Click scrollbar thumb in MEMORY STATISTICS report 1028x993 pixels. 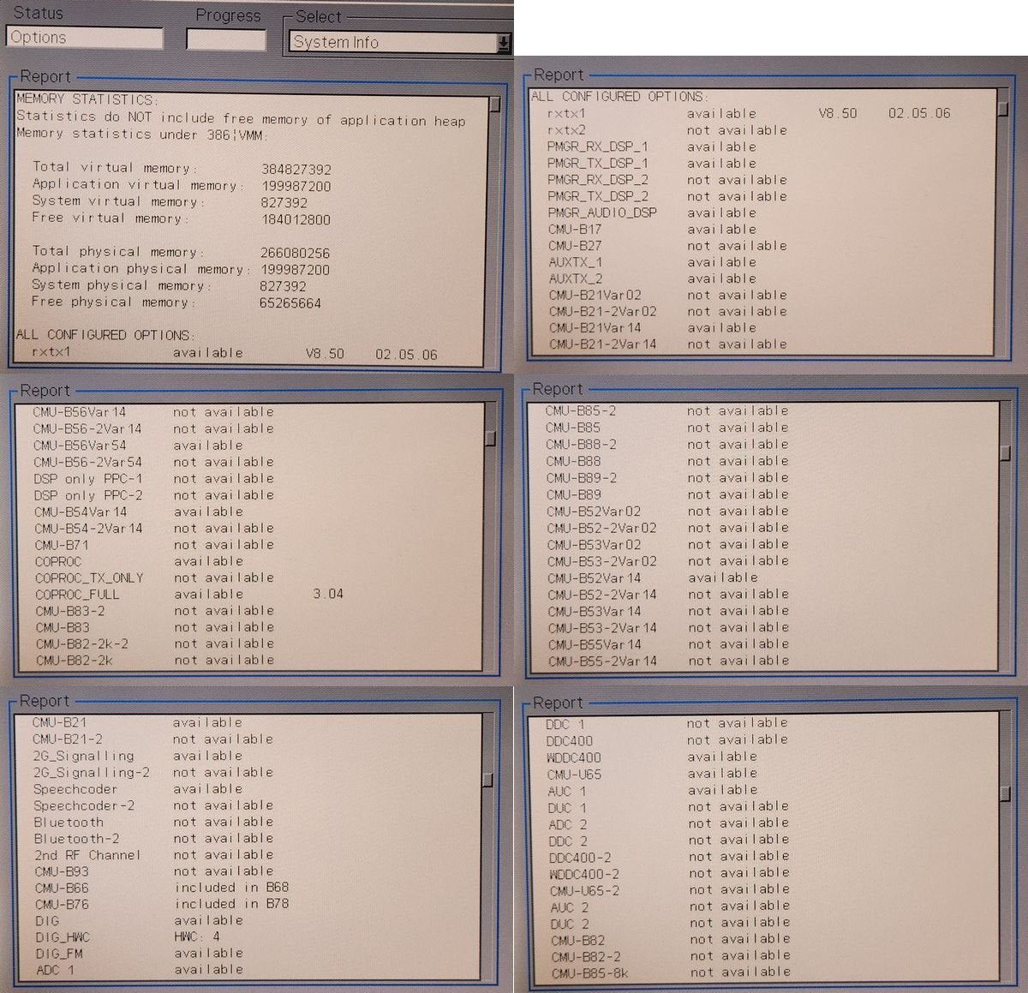pyautogui.click(x=494, y=104)
